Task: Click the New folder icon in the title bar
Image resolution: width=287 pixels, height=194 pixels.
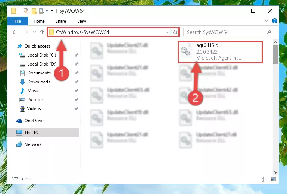Action: [x=34, y=11]
